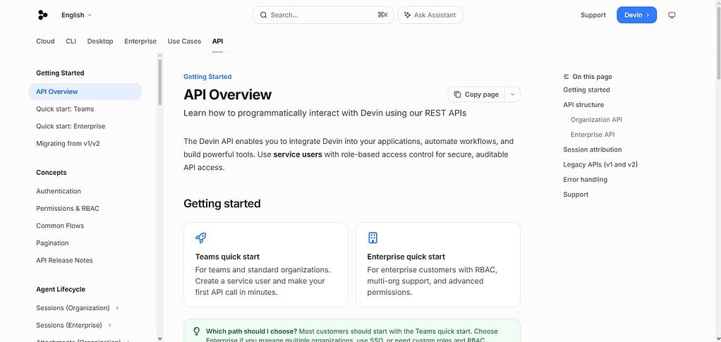The height and width of the screenshot is (342, 721).
Task: Click the building icon on Enterprise quick start
Action: coord(373,238)
